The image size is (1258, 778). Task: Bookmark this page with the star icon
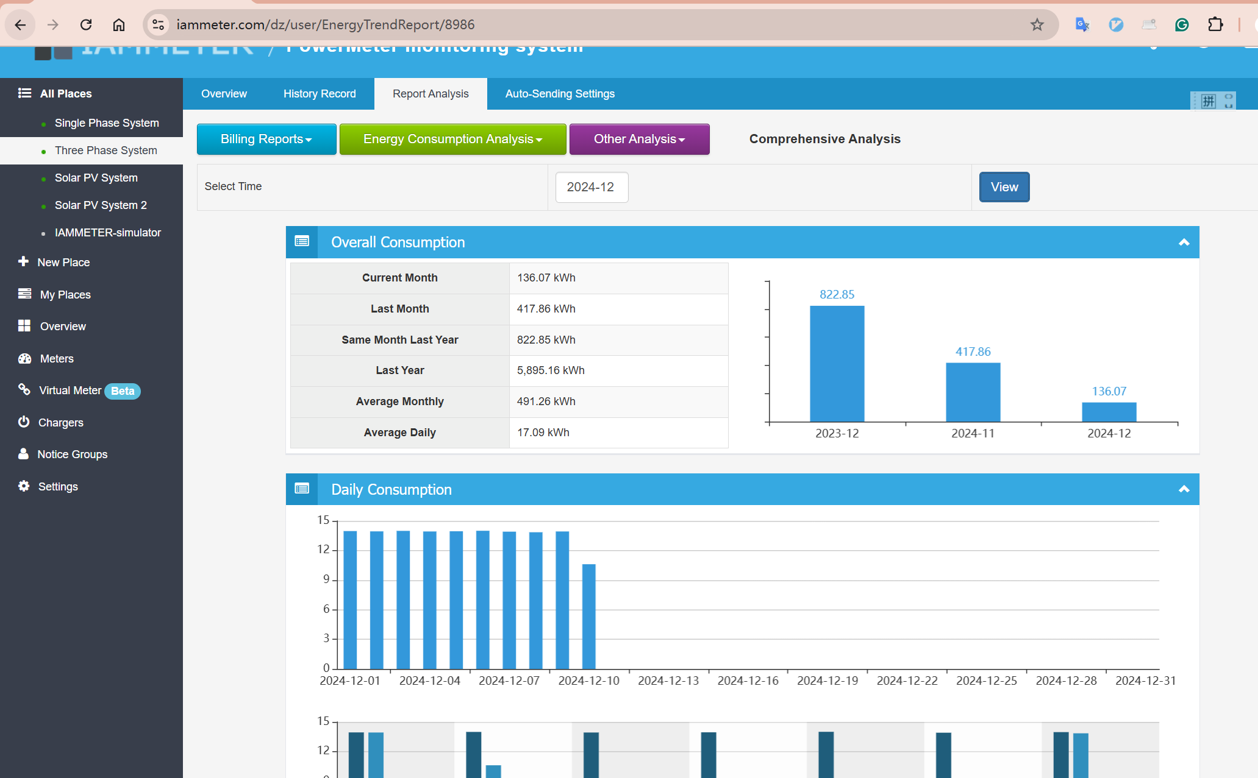(1037, 25)
